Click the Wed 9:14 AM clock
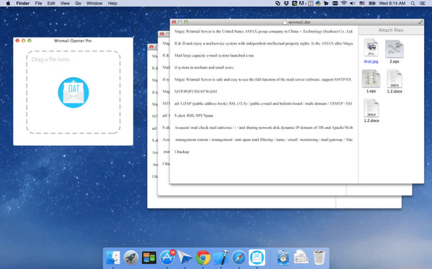 click(x=392, y=3)
